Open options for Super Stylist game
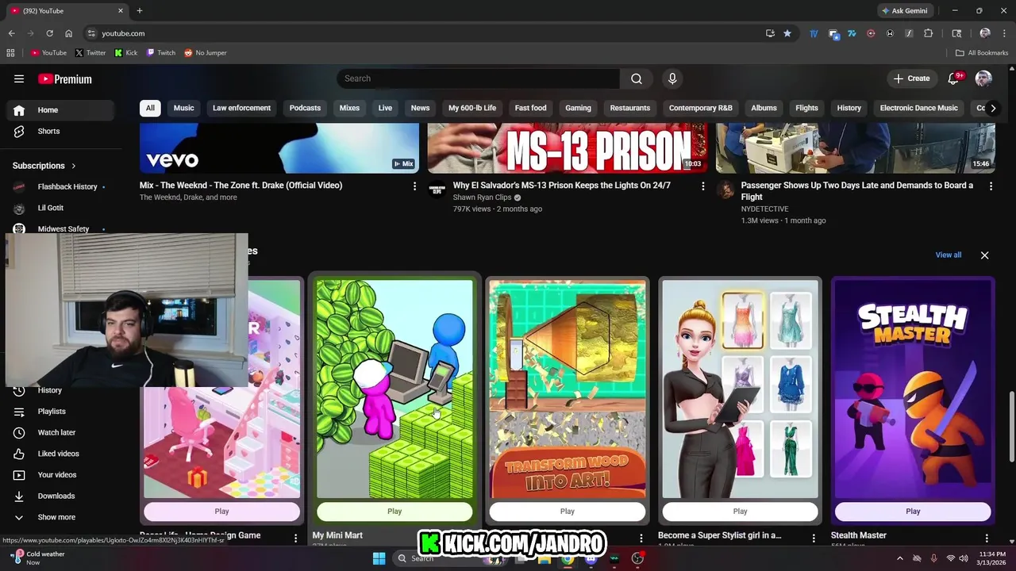 (814, 538)
